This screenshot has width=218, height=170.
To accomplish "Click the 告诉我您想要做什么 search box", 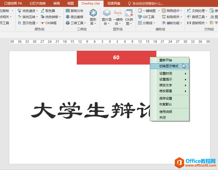I will pos(148,3).
